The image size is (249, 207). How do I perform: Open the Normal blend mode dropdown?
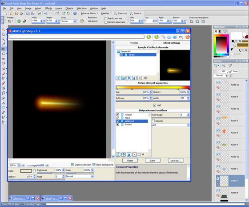pyautogui.click(x=80, y=176)
